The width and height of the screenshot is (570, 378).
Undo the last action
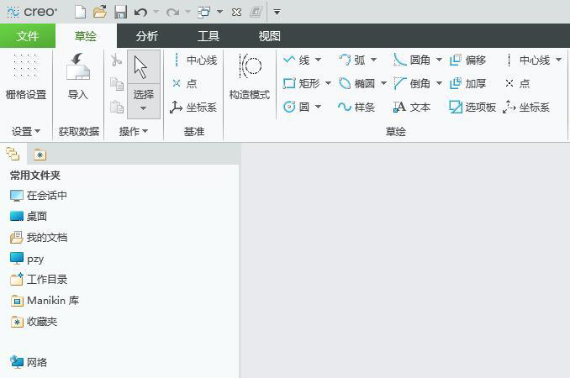pos(140,13)
